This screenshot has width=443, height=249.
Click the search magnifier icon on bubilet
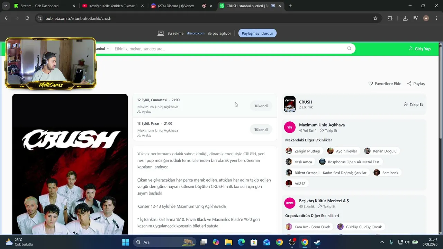pos(349,48)
